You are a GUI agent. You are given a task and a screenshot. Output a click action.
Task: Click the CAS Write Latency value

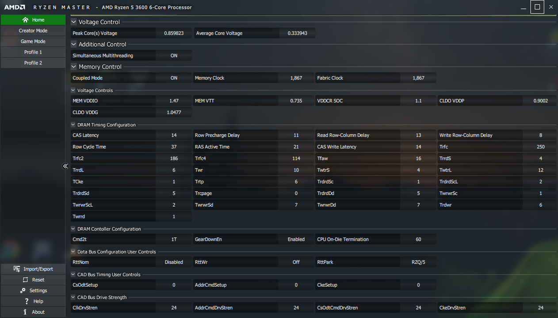(x=418, y=147)
